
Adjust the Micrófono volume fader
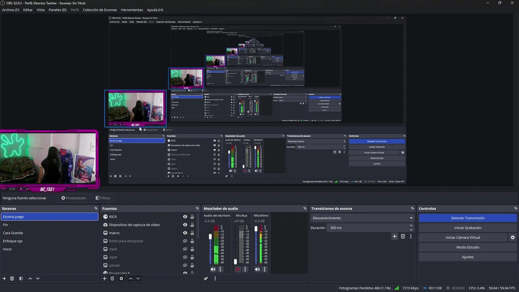tap(256, 229)
